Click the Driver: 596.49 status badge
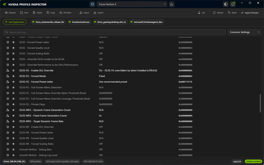This screenshot has width=264, height=165. (x=14, y=161)
